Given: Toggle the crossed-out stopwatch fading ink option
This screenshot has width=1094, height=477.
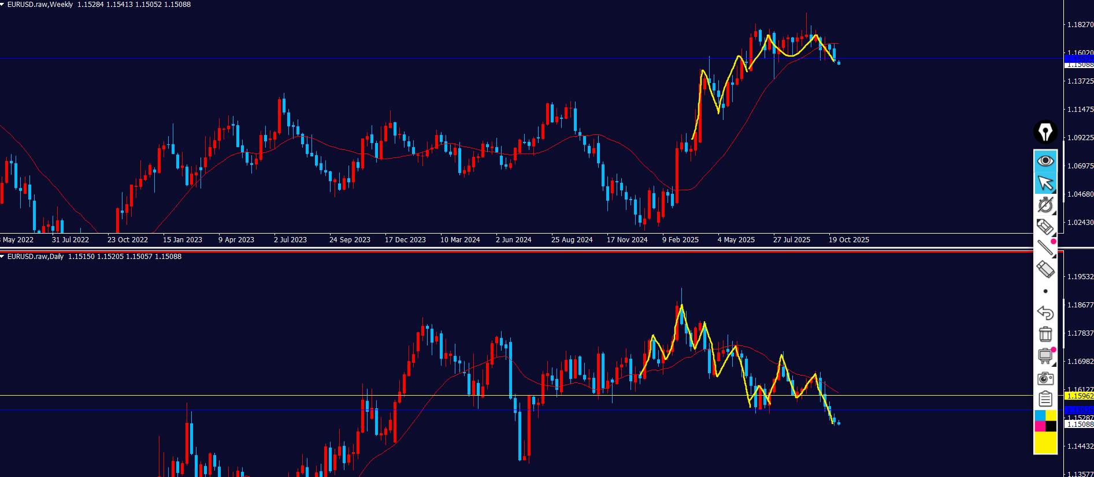Looking at the screenshot, I should 1045,205.
